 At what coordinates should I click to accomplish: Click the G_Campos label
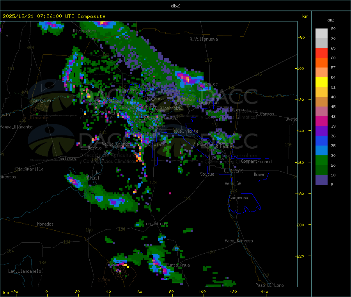tap(265, 114)
